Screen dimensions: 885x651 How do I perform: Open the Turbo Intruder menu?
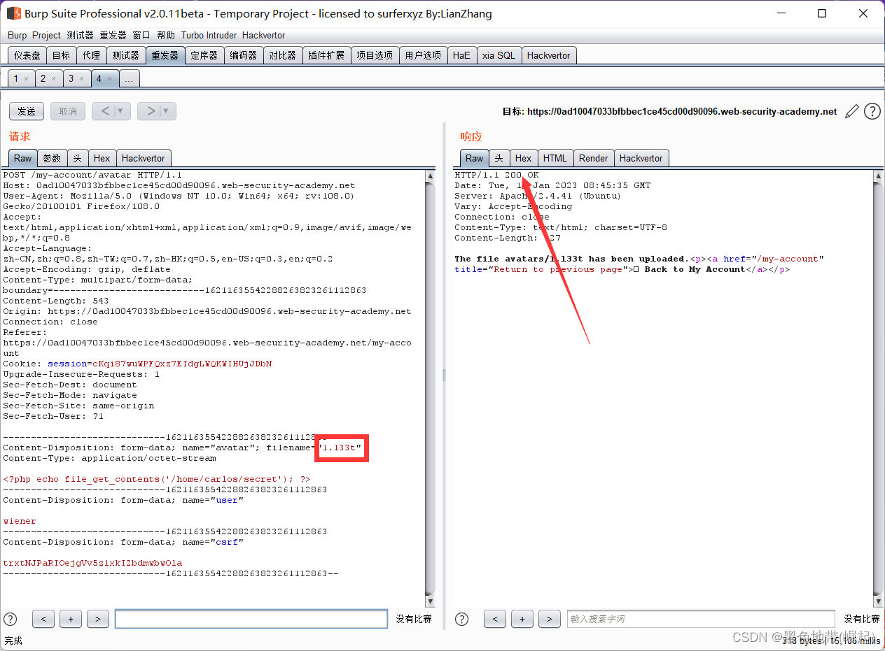point(209,35)
